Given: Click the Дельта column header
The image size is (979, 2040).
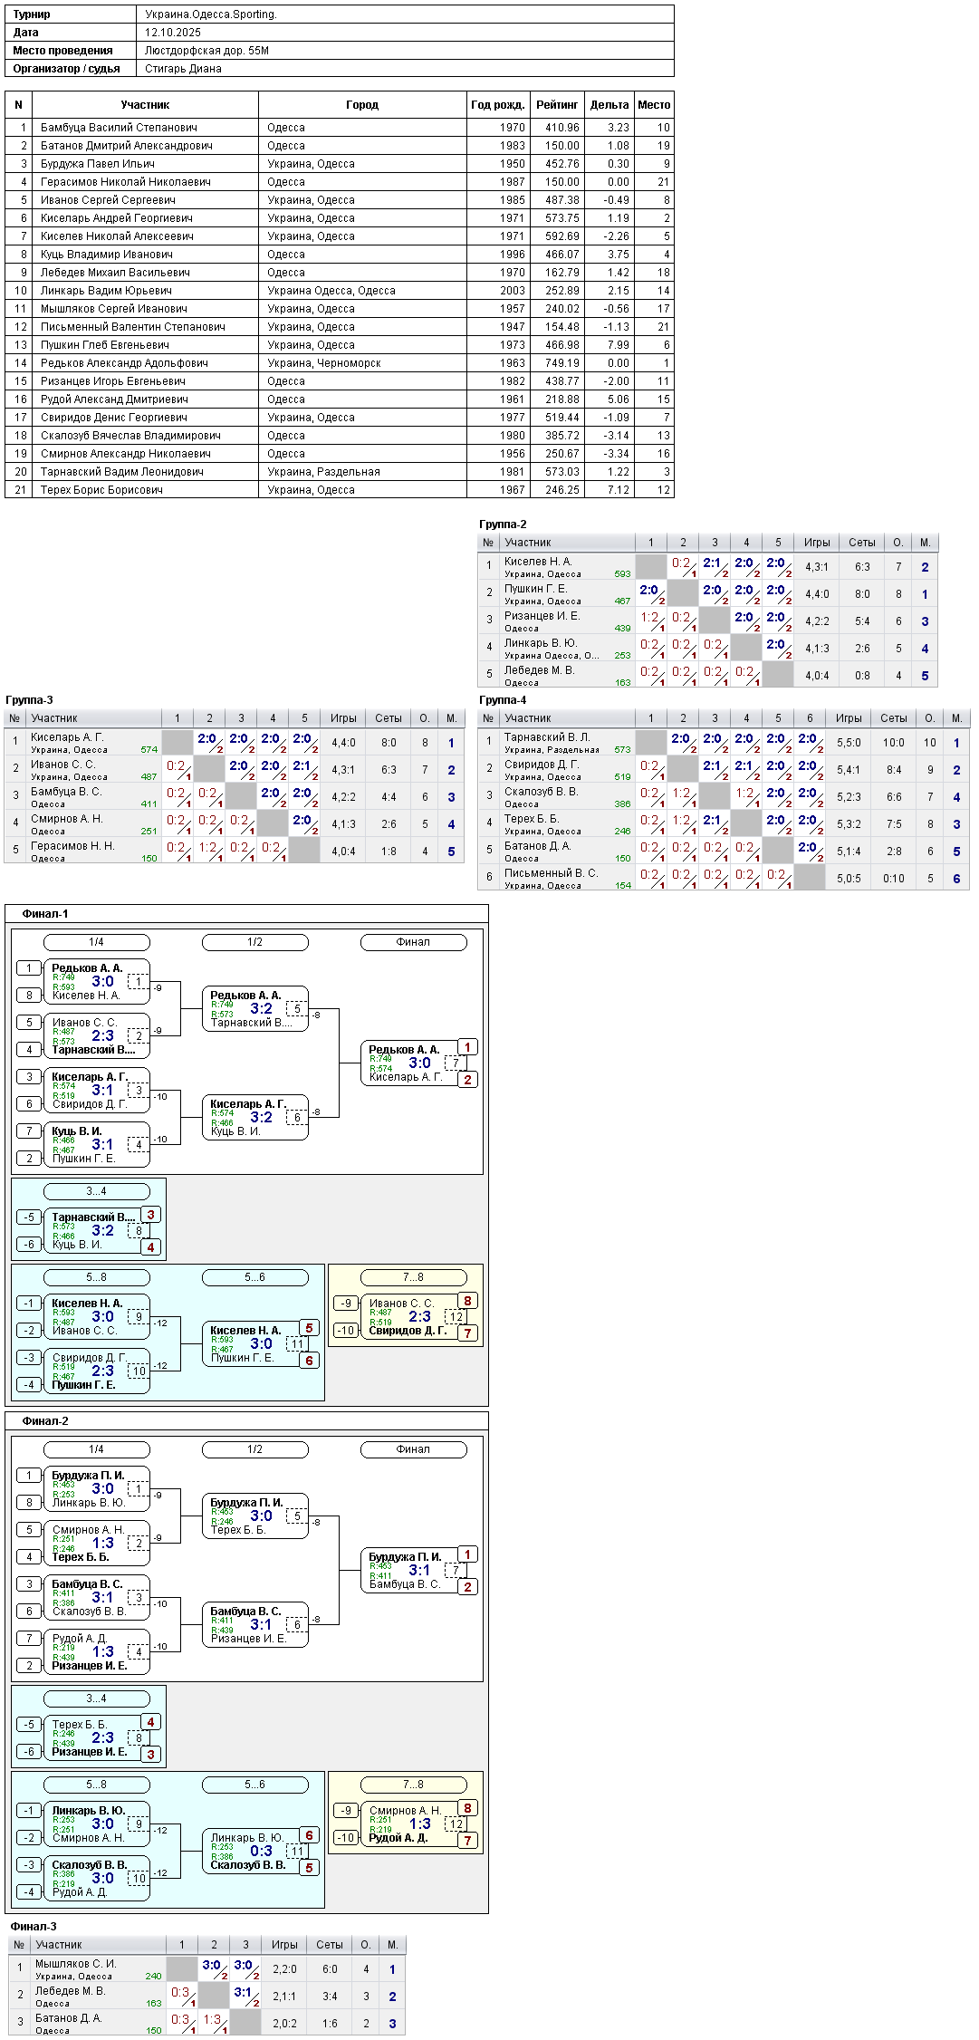Looking at the screenshot, I should 609,105.
